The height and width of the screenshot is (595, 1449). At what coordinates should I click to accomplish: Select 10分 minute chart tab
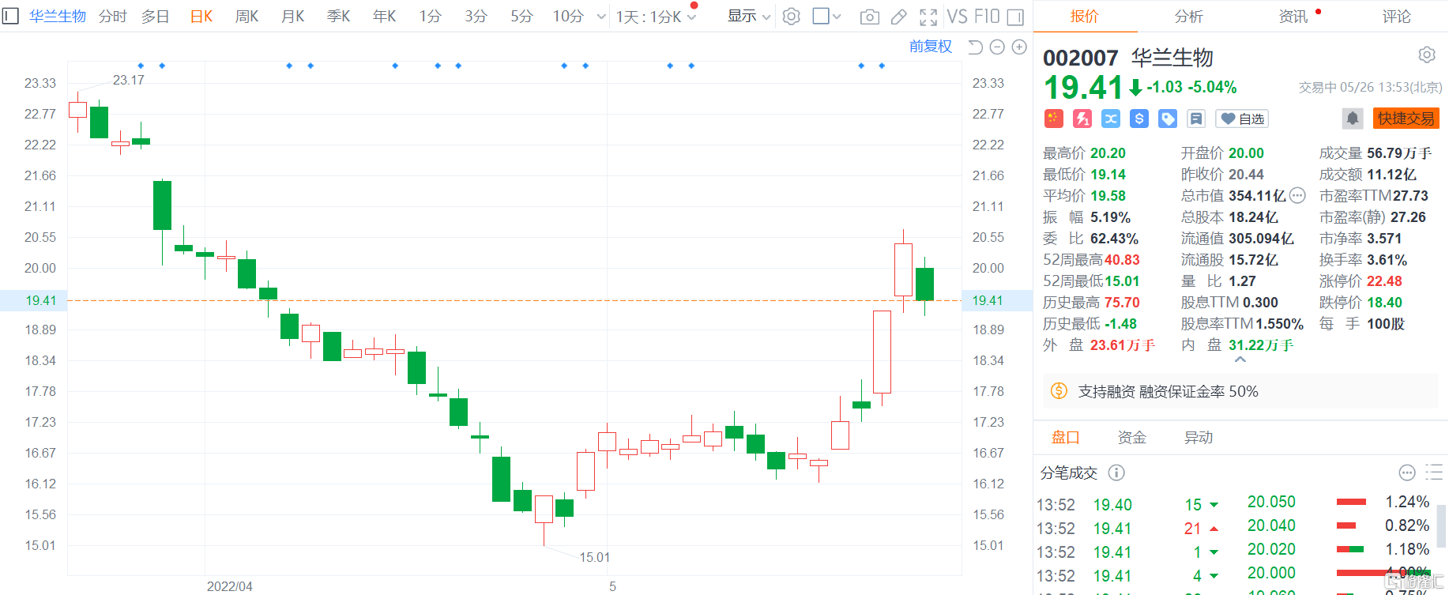point(568,17)
